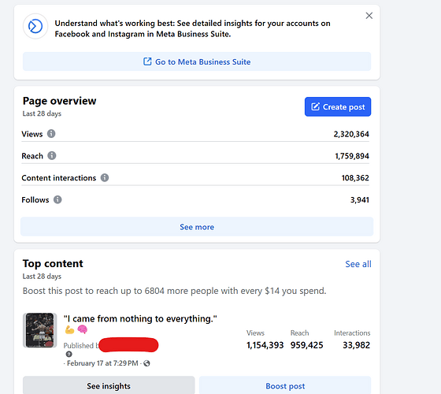Open See all top content
Viewport: 441px width, 394px height.
tap(358, 264)
